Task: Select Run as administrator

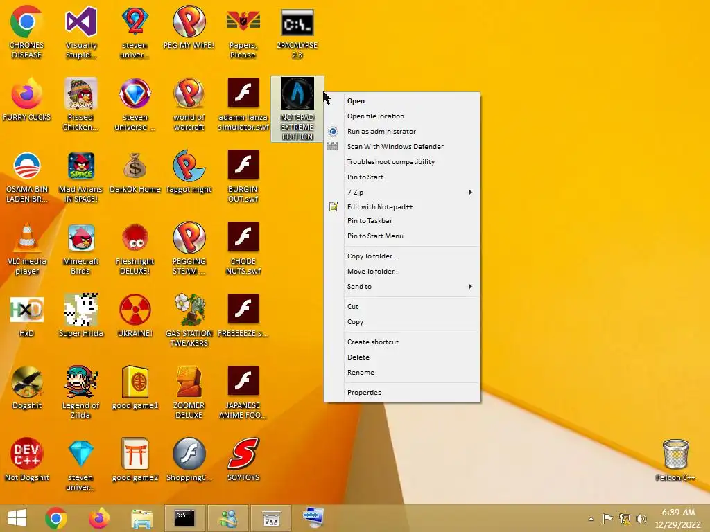Action: tap(402, 132)
